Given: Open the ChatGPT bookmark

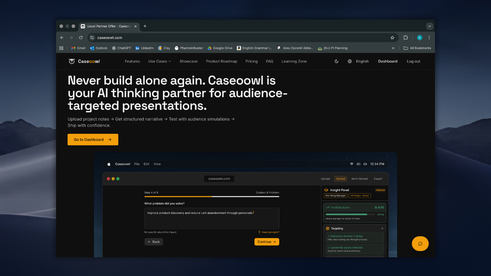Looking at the screenshot, I should [121, 48].
